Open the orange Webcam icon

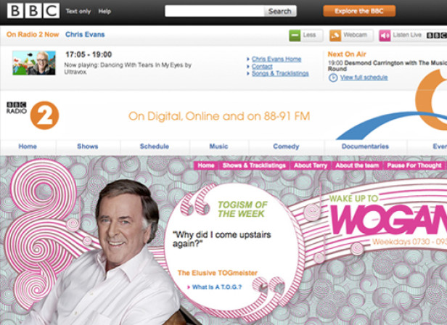tap(335, 36)
